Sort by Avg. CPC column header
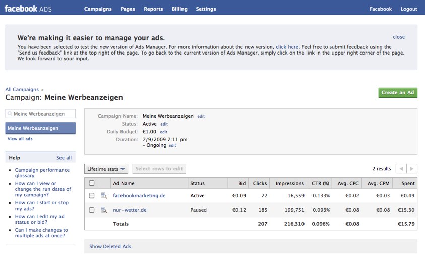Viewport: 425px width, 258px height. coord(348,183)
